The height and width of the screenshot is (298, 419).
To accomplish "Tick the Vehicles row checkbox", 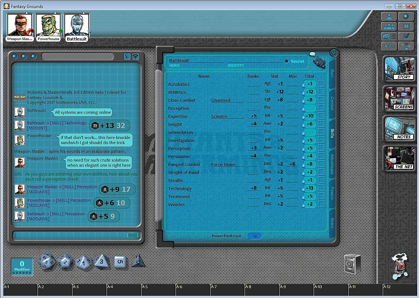I will [321, 204].
